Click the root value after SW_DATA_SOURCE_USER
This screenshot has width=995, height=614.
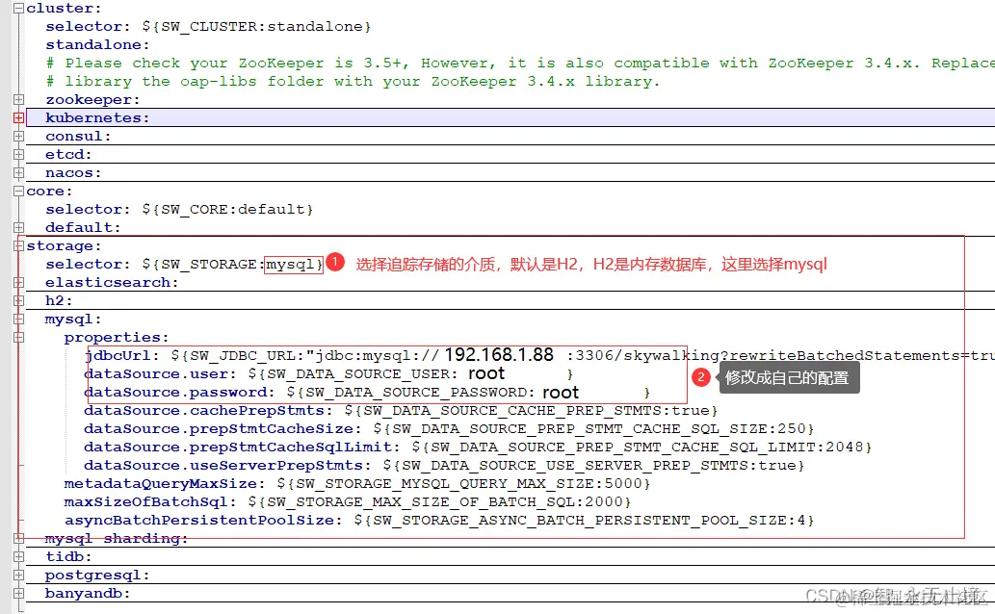pyautogui.click(x=486, y=373)
